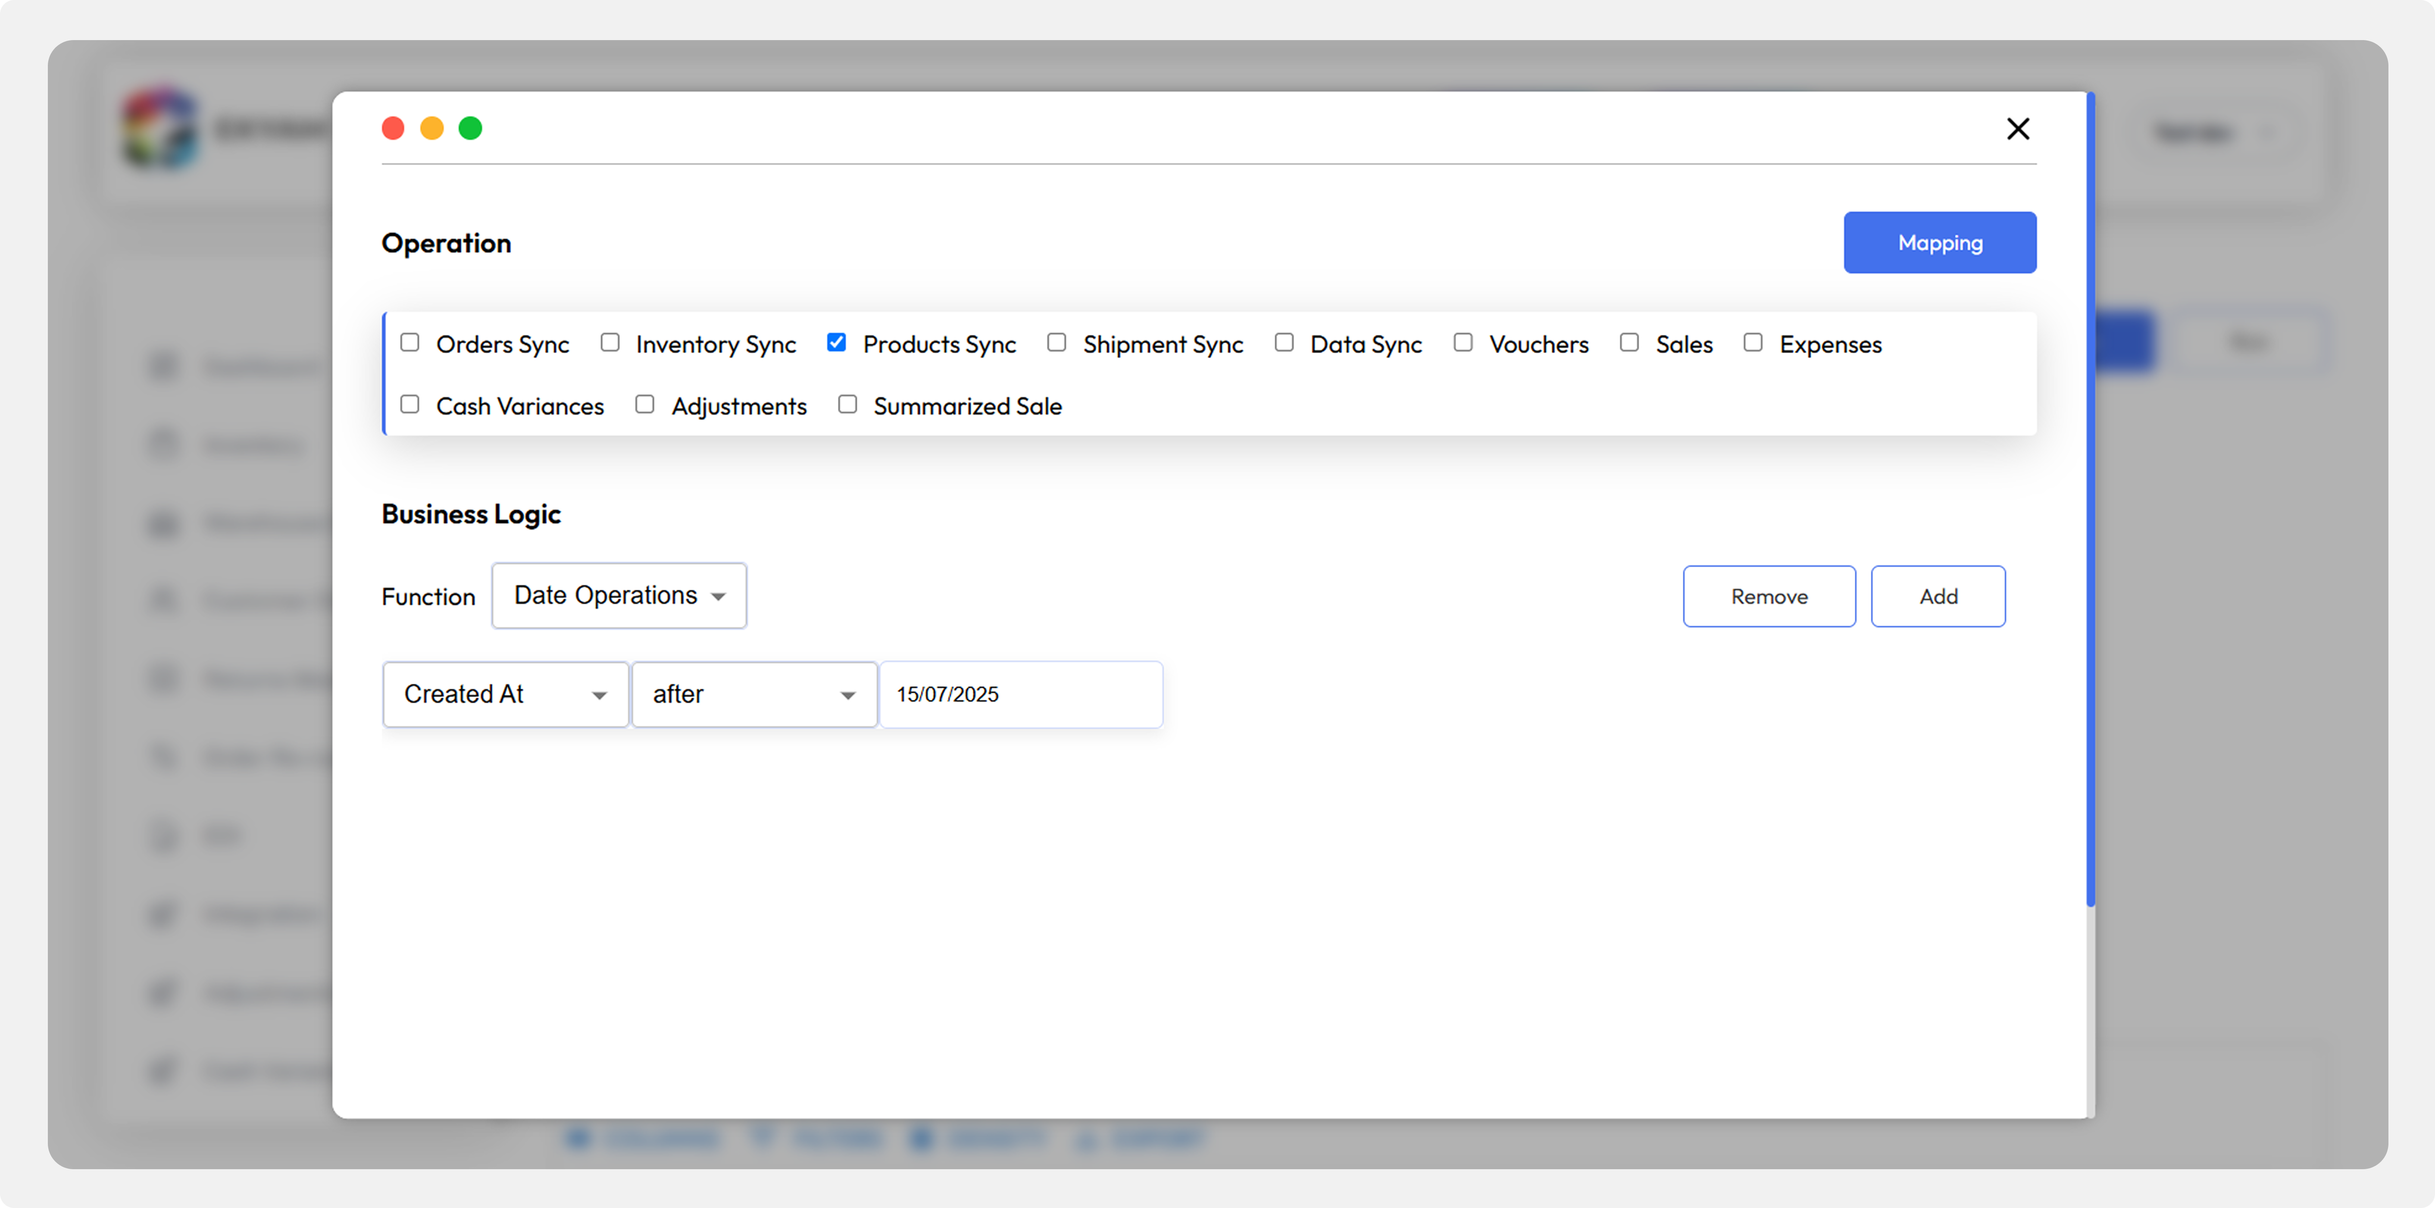2435x1208 pixels.
Task: Enable the Shipment Sync checkbox
Action: 1057,342
